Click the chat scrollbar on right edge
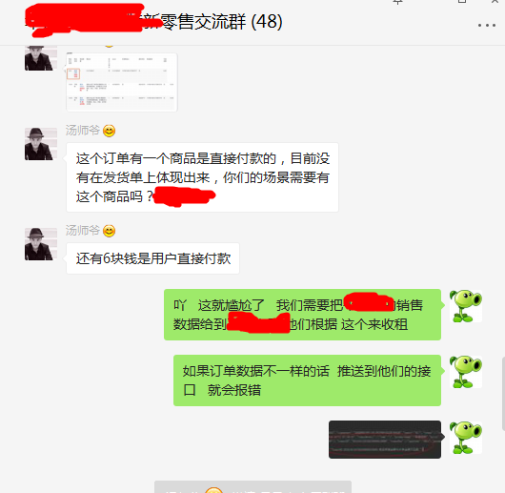Viewport: 505px width, 493px height. click(x=503, y=394)
